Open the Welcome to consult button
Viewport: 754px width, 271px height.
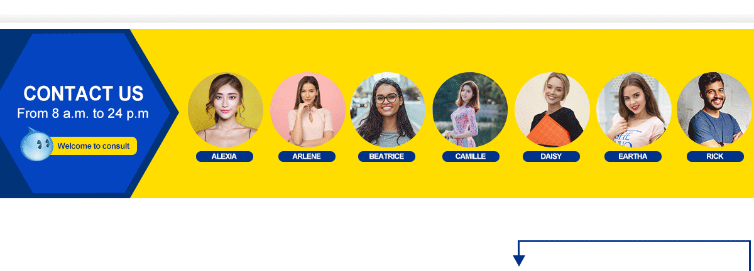[93, 146]
